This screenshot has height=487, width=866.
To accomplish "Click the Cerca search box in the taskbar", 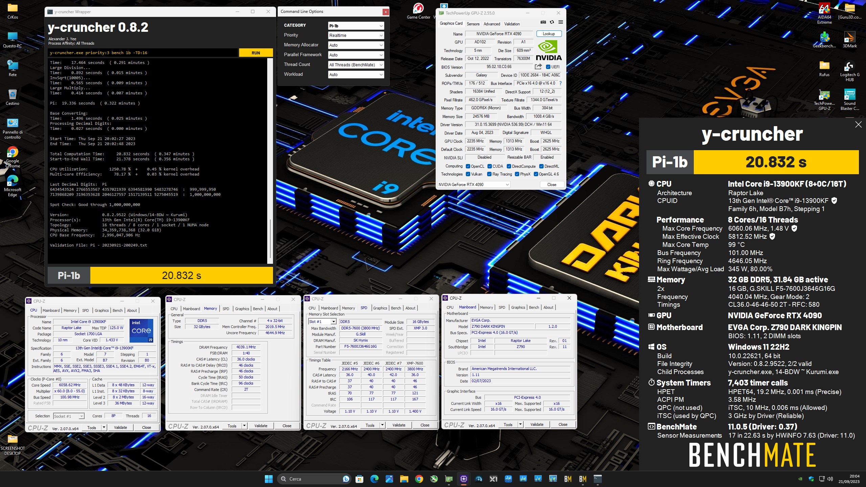I will [314, 479].
